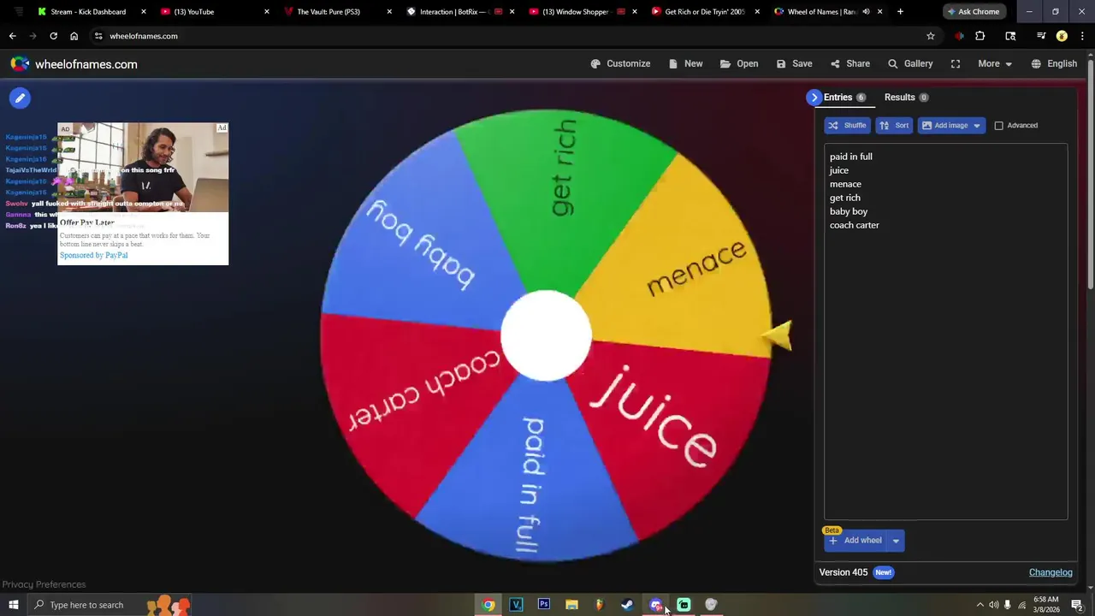1095x616 pixels.
Task: Open the Changelog link
Action: [1051, 572]
